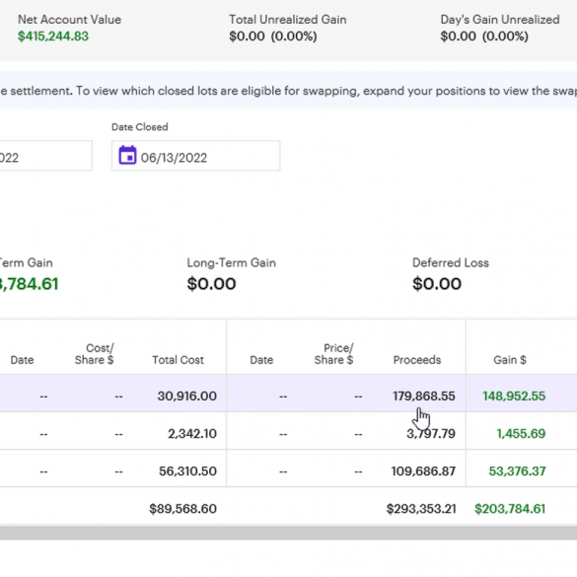Click the swapping settlement notice text
This screenshot has width=577, height=577.
pyautogui.click(x=288, y=91)
